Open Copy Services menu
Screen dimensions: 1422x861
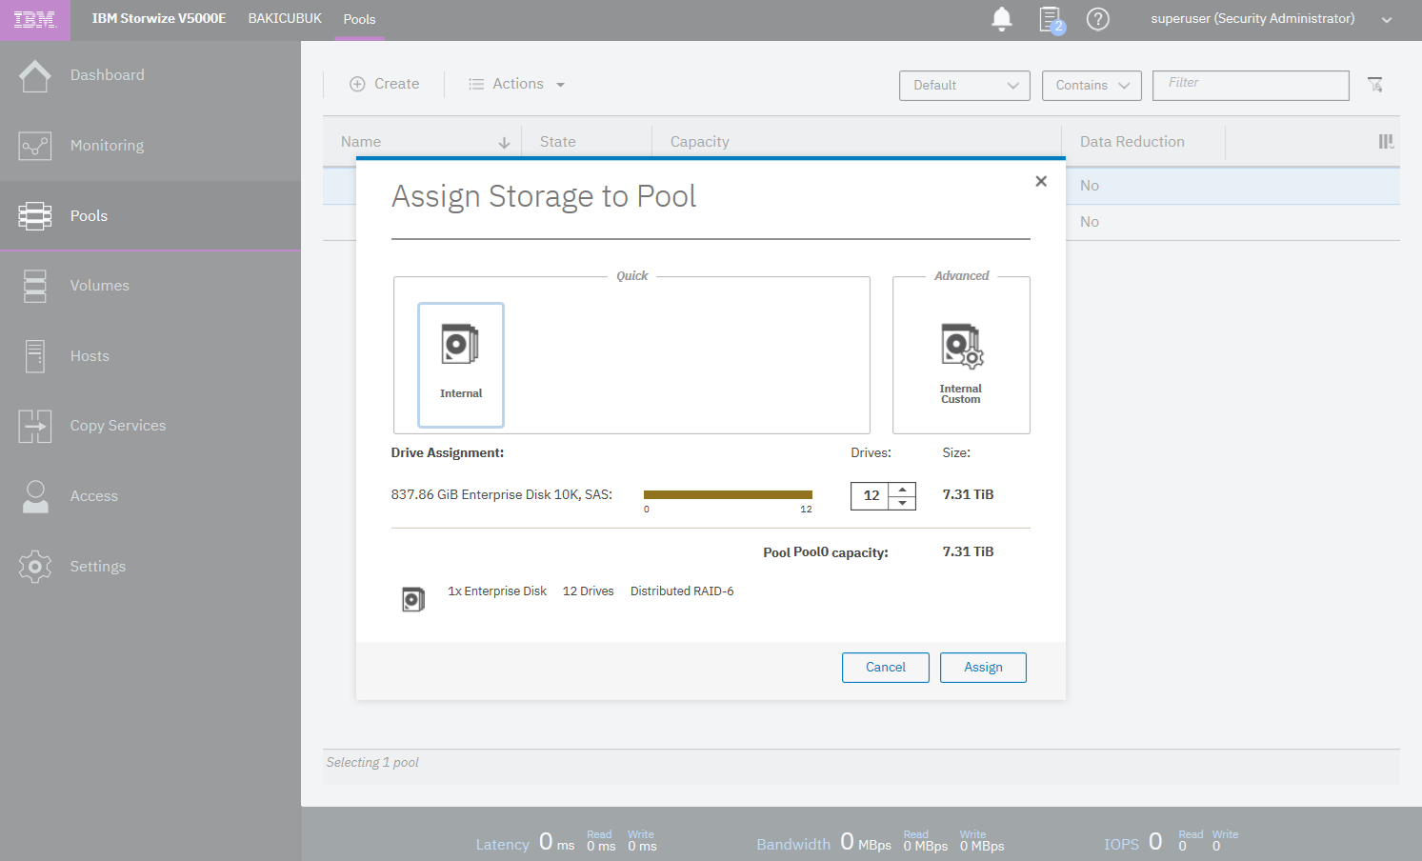pos(118,426)
